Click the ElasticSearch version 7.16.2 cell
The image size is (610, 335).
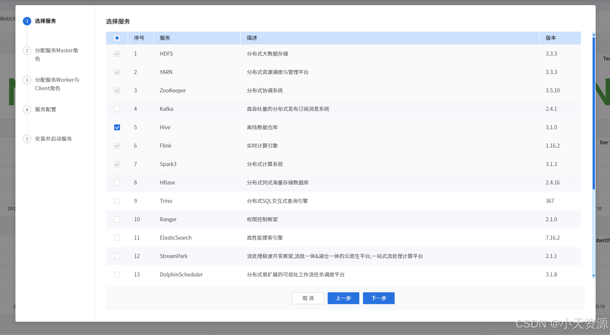click(x=553, y=238)
